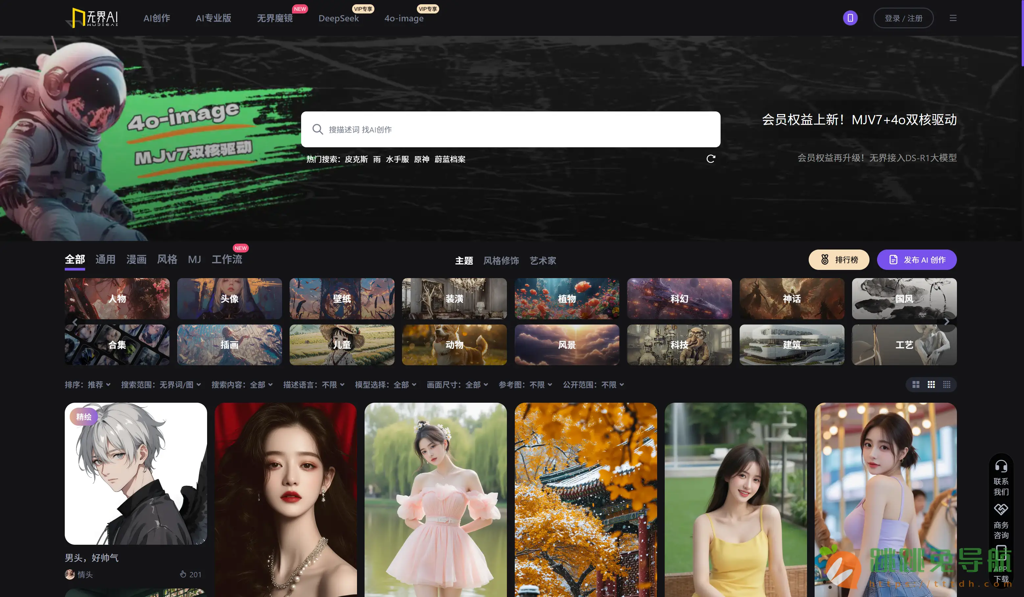
Task: Open the 国风 category thumbnail
Action: click(904, 299)
